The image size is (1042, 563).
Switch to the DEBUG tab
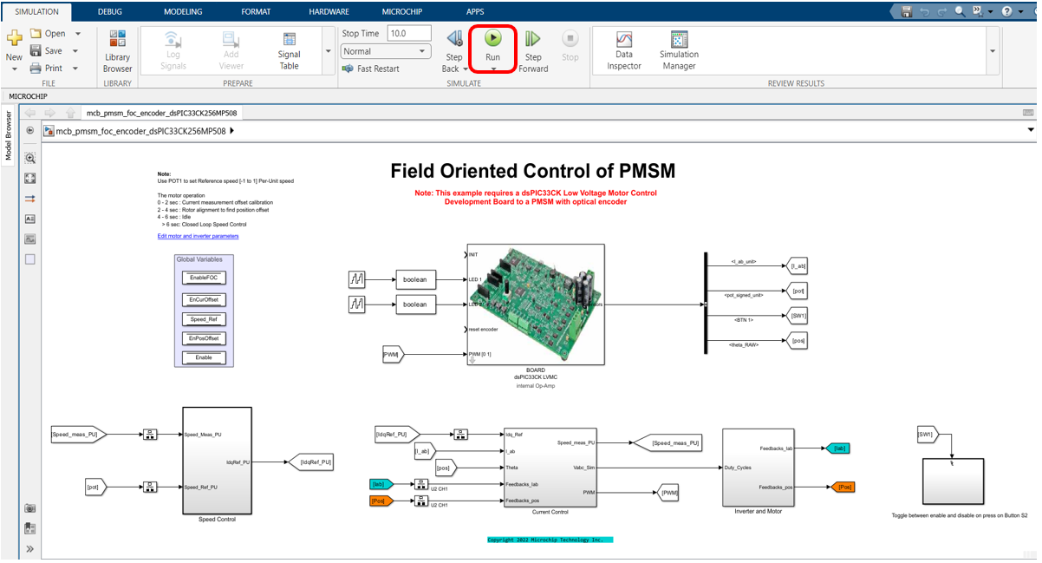coord(110,11)
